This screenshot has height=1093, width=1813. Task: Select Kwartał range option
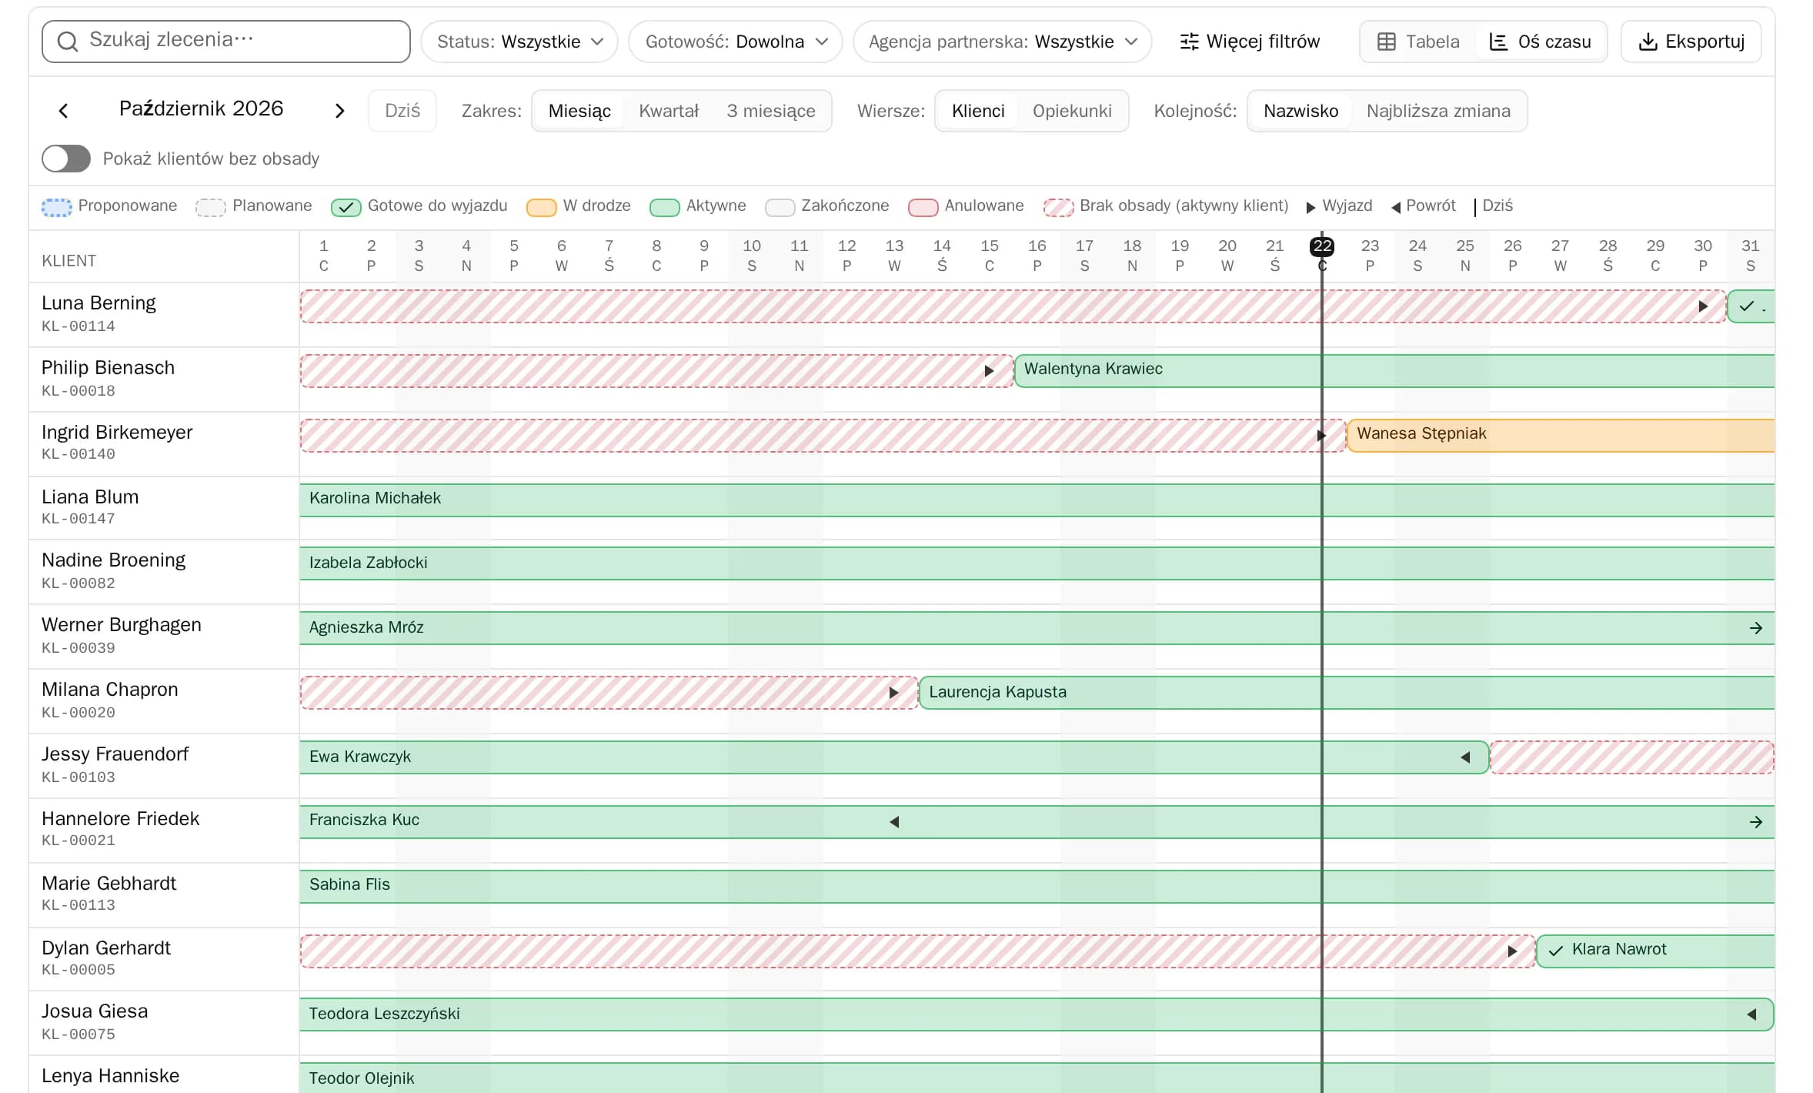tap(669, 111)
